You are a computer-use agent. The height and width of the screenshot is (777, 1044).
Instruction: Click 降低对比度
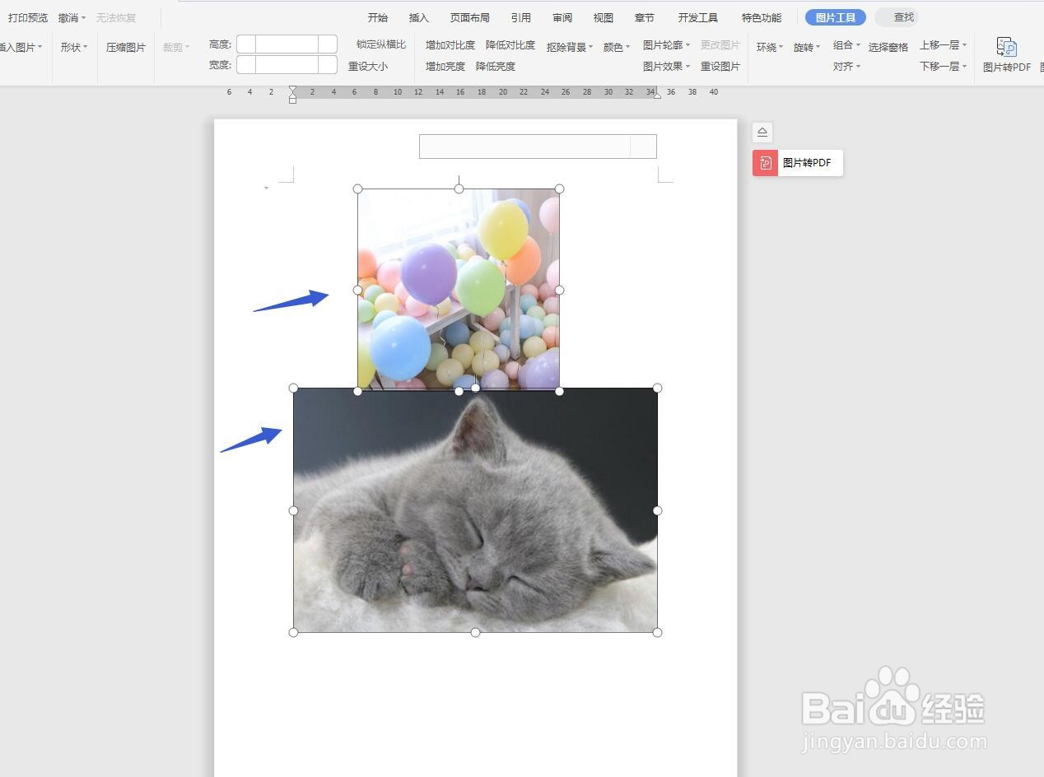pos(510,44)
